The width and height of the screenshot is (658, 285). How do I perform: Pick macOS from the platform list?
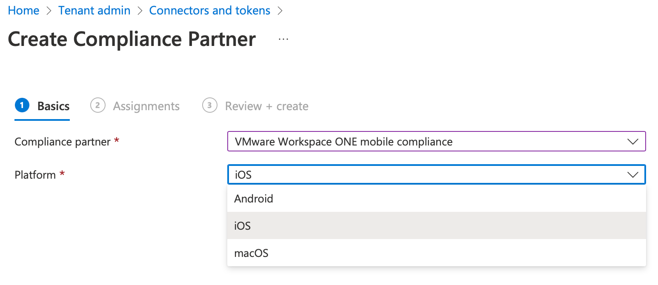click(x=251, y=253)
